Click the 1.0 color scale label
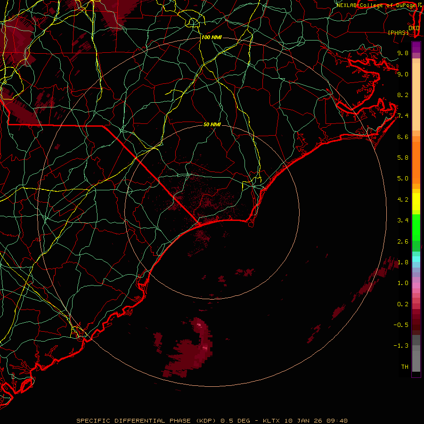This screenshot has width=424, height=424. (403, 283)
